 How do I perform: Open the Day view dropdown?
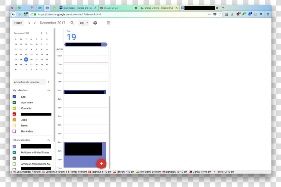tap(84, 23)
